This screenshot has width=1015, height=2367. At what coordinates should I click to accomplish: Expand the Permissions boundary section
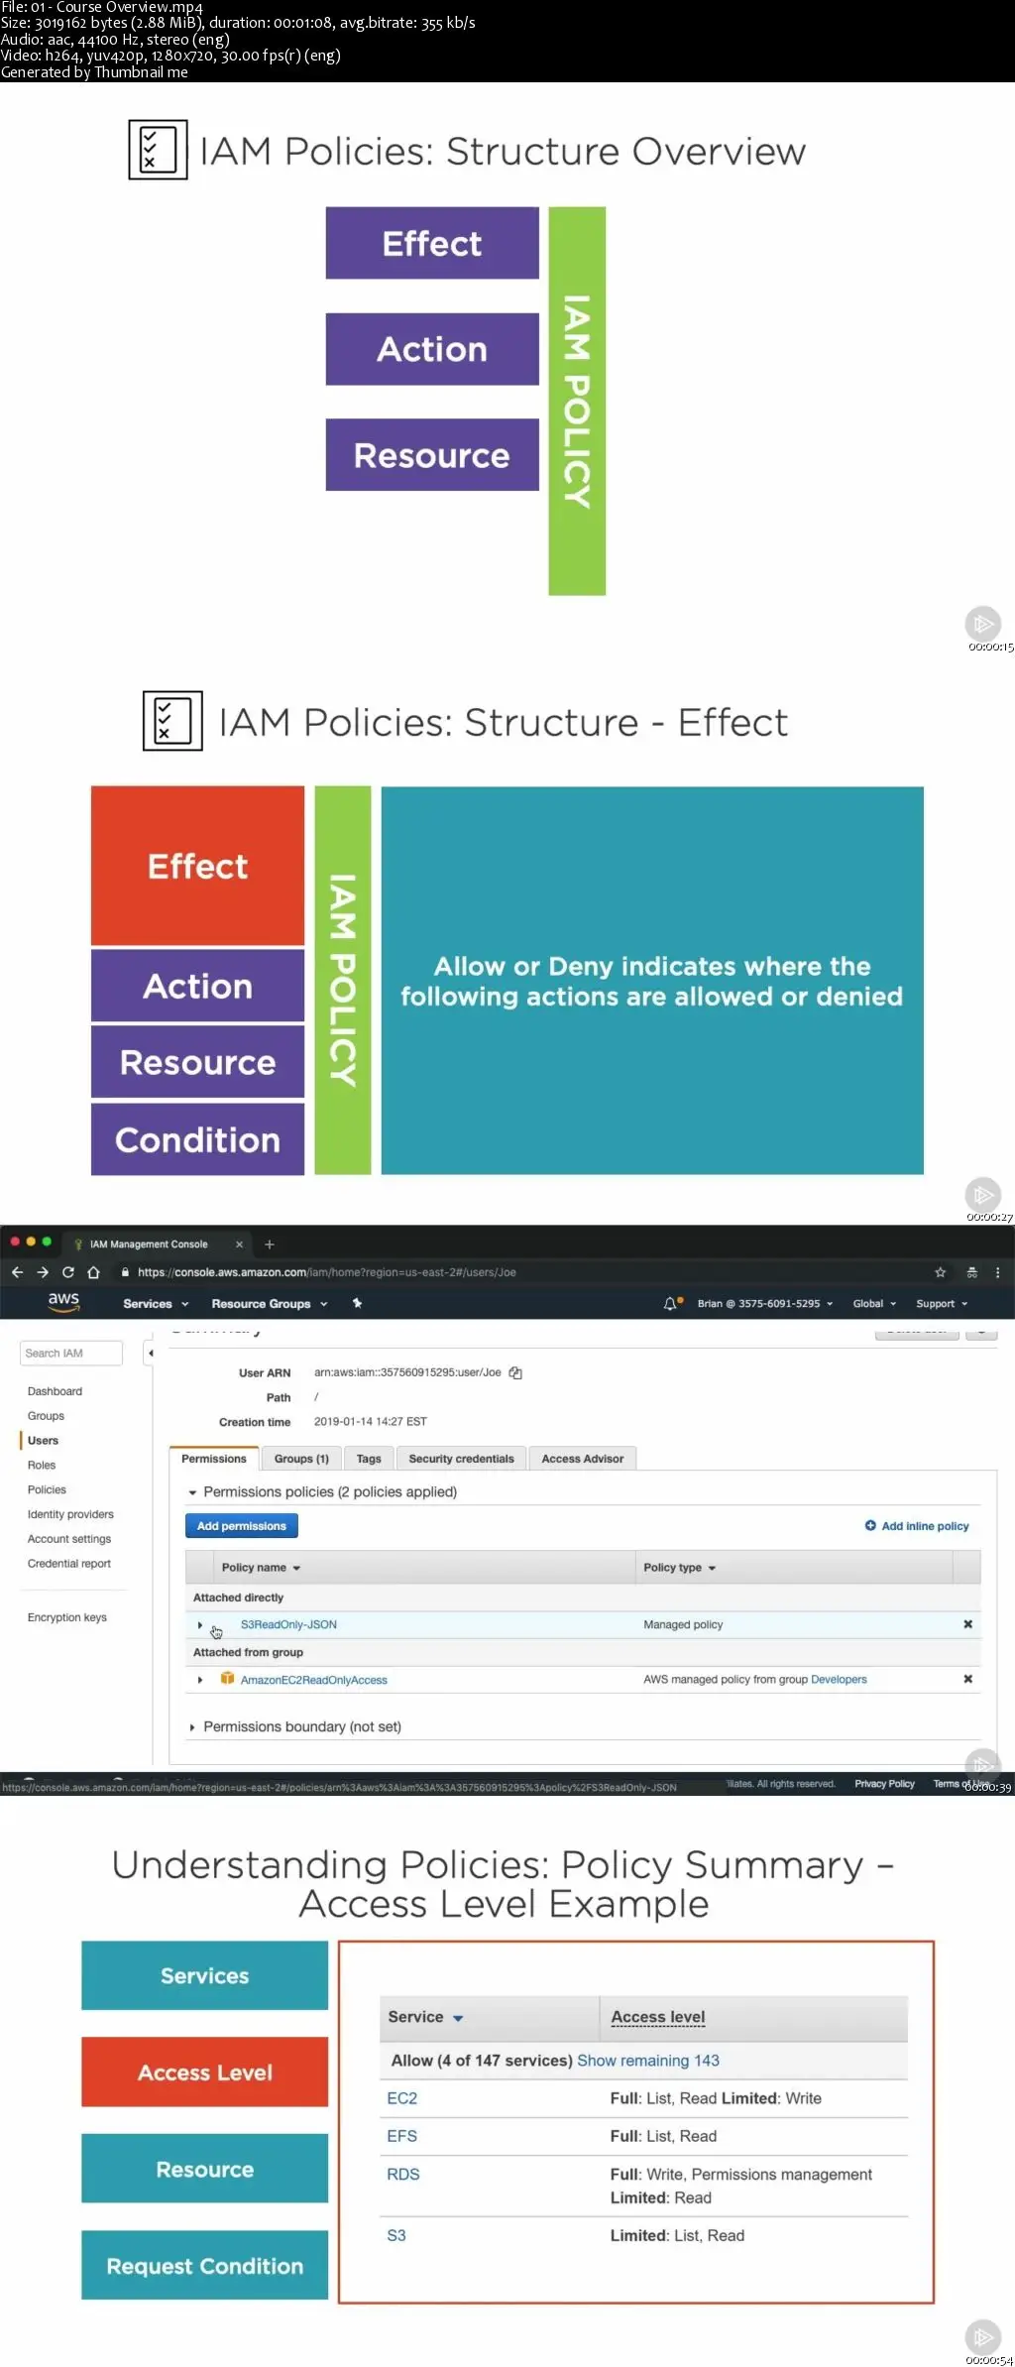pyautogui.click(x=192, y=1727)
